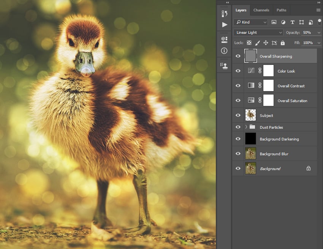
Task: Enable lock position with move icon
Action: click(266, 43)
